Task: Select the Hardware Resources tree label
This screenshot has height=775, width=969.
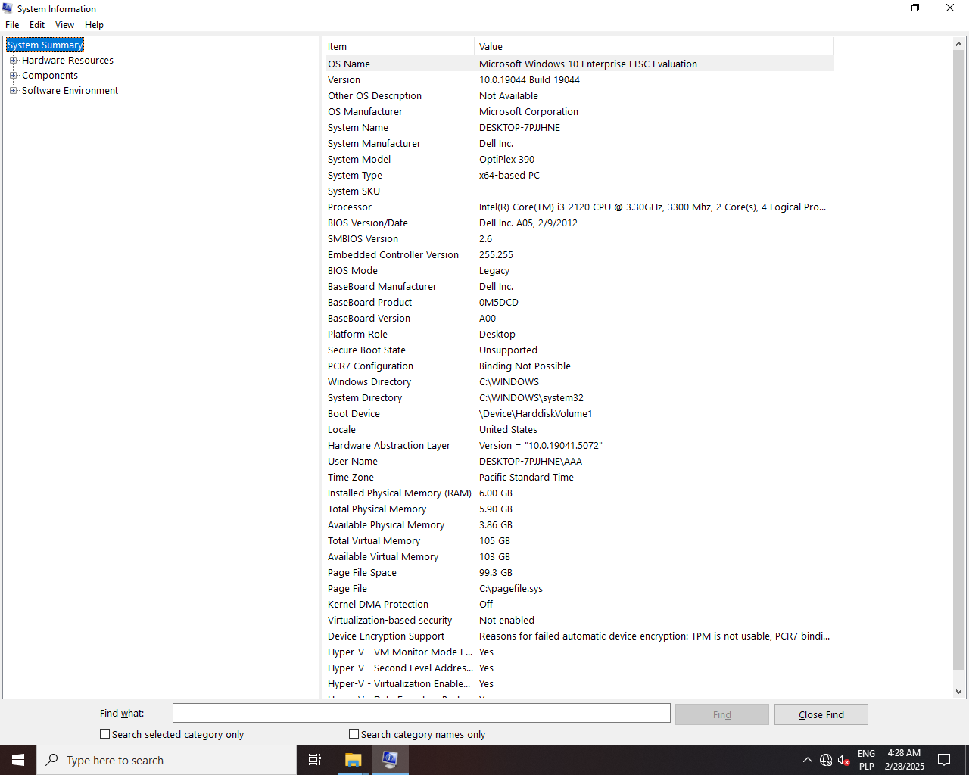Action: 67,61
